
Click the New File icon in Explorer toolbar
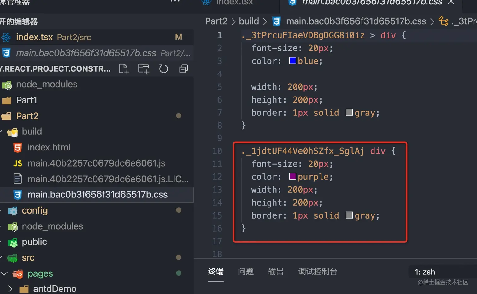click(x=124, y=68)
